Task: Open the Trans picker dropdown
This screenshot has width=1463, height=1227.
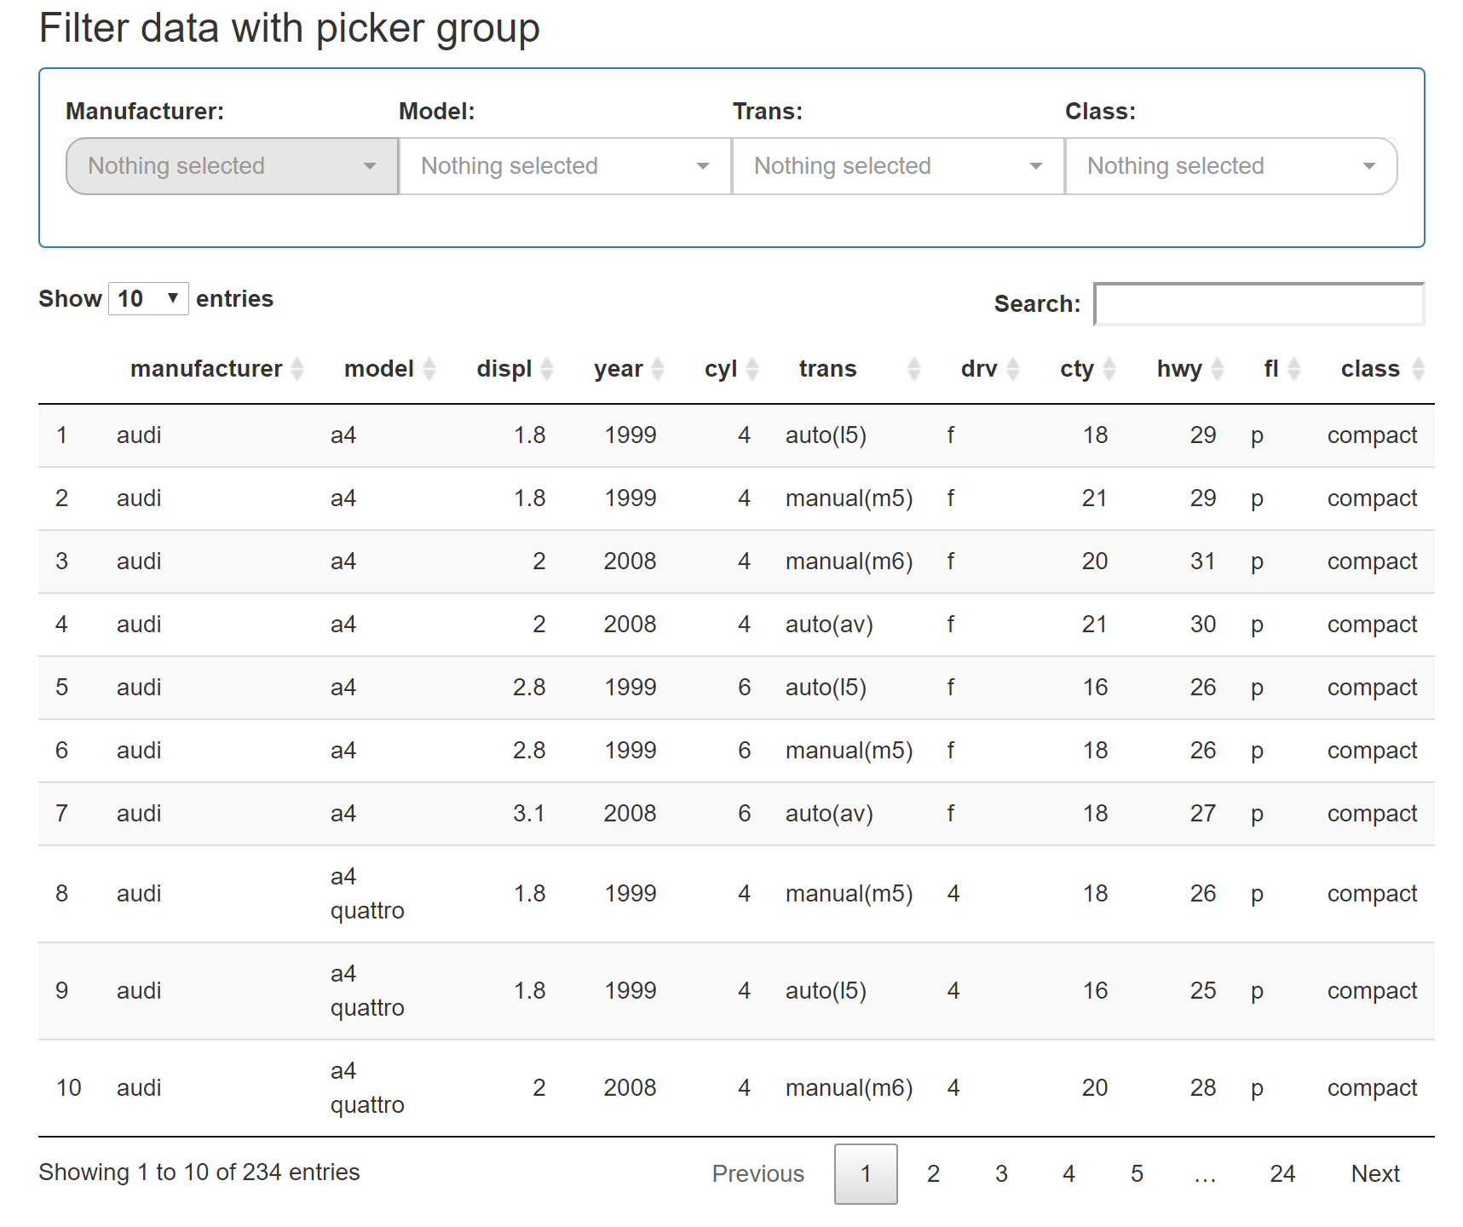Action: click(898, 166)
